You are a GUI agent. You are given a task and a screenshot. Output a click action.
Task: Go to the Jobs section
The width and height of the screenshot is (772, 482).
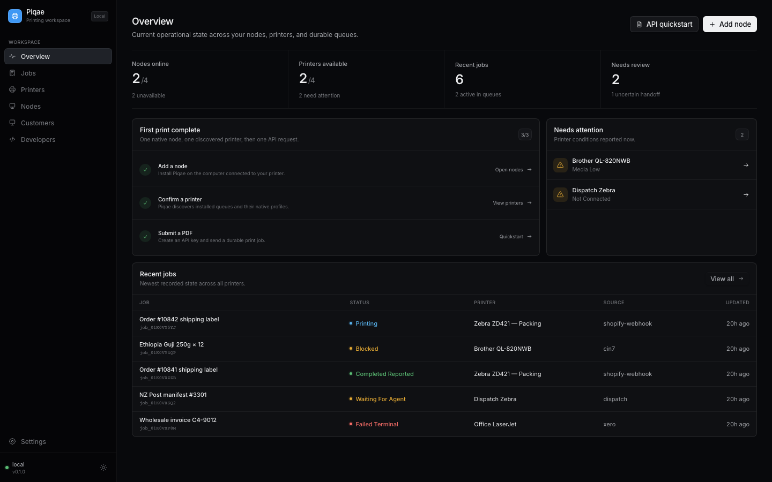point(58,73)
